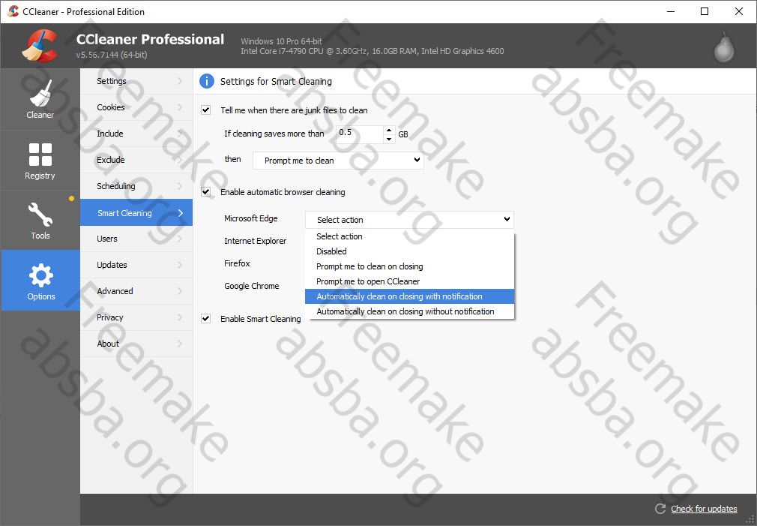Minimize the CCleaner window

pyautogui.click(x=671, y=11)
